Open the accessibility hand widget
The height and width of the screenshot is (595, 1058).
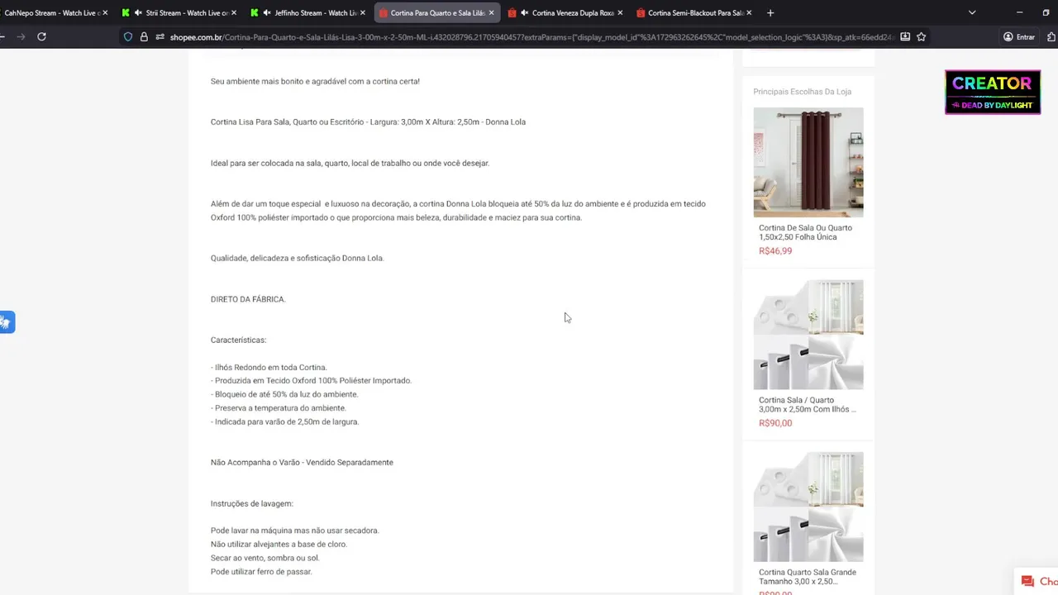pos(7,322)
